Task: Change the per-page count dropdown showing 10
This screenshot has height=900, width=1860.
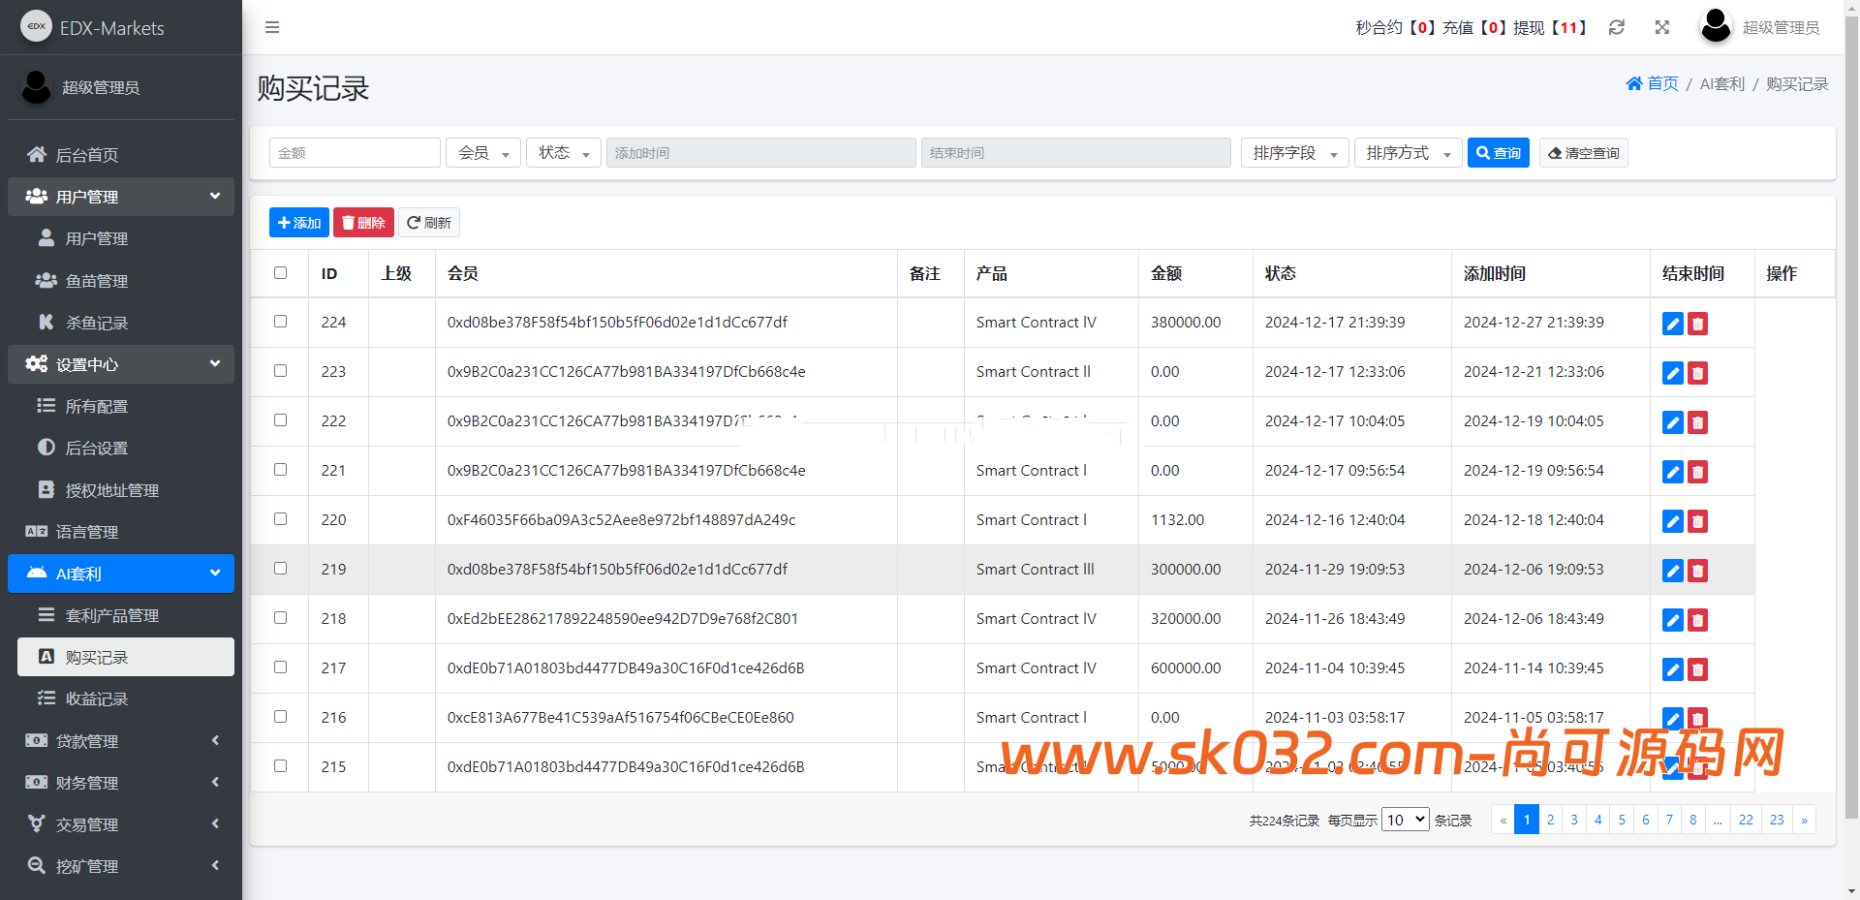Action: 1405,820
